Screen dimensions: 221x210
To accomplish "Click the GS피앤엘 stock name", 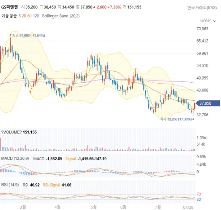I will pos(10,7).
